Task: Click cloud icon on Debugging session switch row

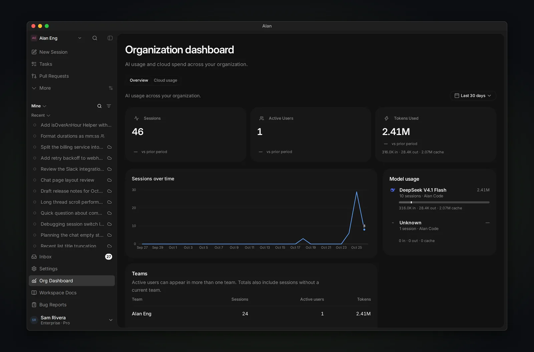Action: [109, 224]
